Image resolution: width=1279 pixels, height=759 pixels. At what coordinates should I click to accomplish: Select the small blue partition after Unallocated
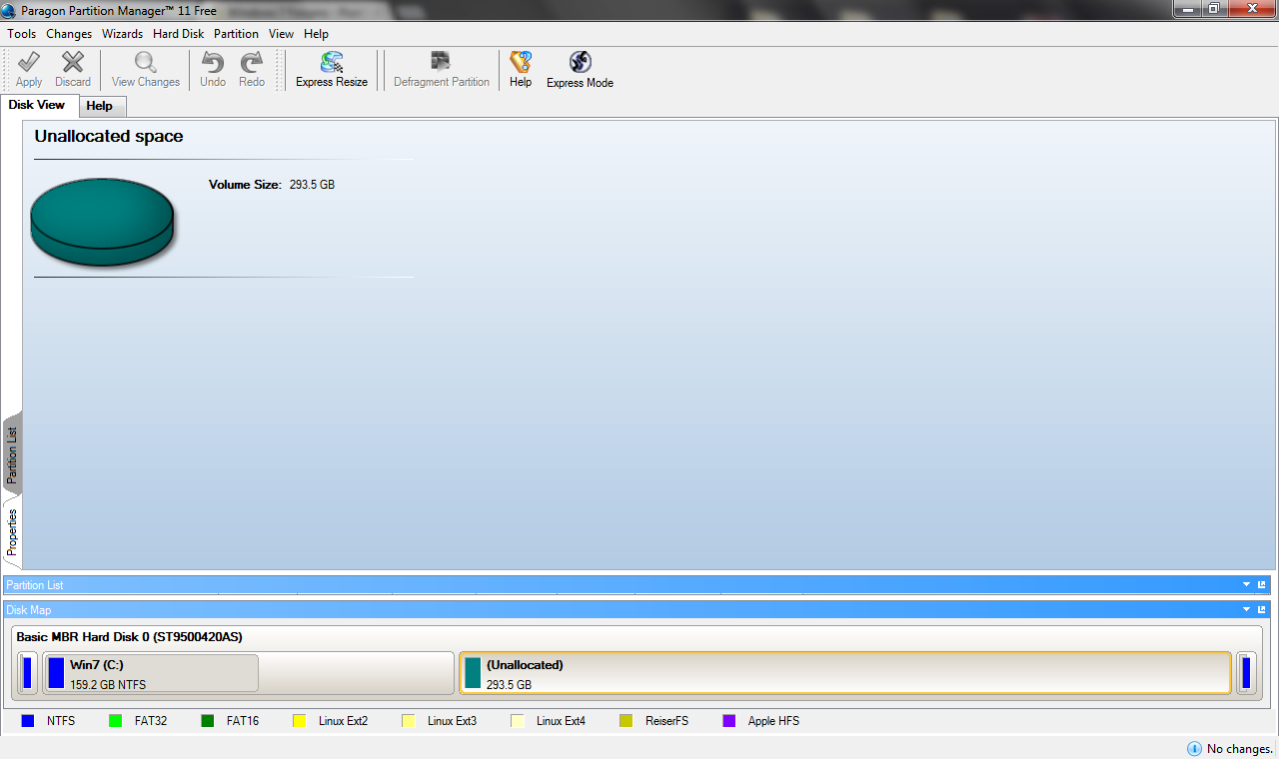pyautogui.click(x=1246, y=673)
